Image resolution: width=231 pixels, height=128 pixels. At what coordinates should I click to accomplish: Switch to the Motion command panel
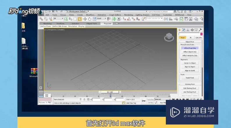[192, 30]
